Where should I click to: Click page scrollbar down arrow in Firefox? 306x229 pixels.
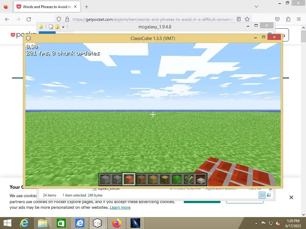tap(304, 215)
